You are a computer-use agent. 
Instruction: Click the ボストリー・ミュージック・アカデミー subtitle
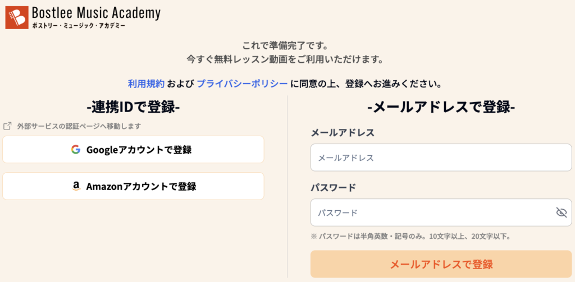pyautogui.click(x=79, y=25)
